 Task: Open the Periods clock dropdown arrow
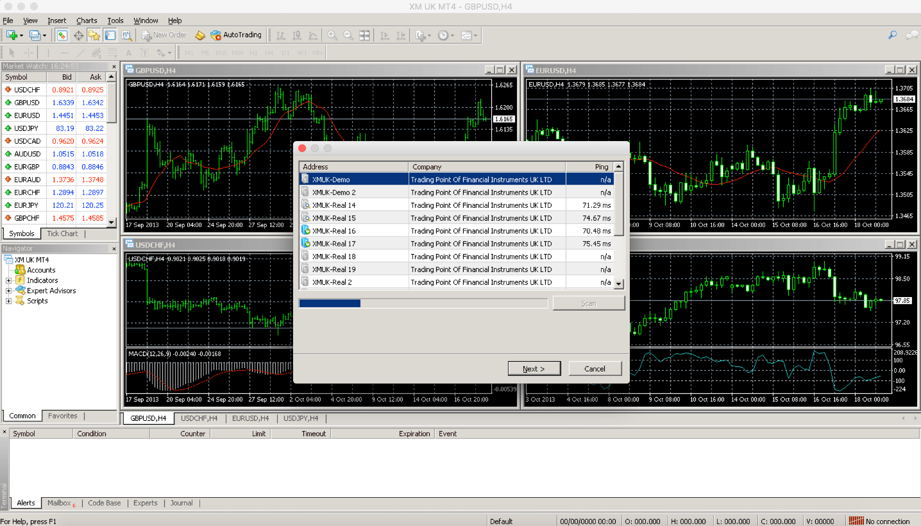(x=452, y=36)
